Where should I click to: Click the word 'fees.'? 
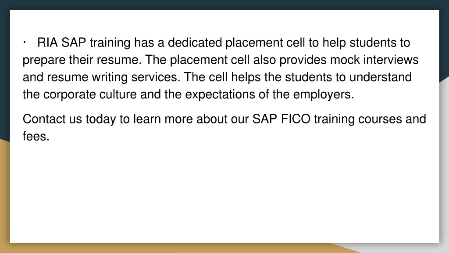(x=36, y=136)
